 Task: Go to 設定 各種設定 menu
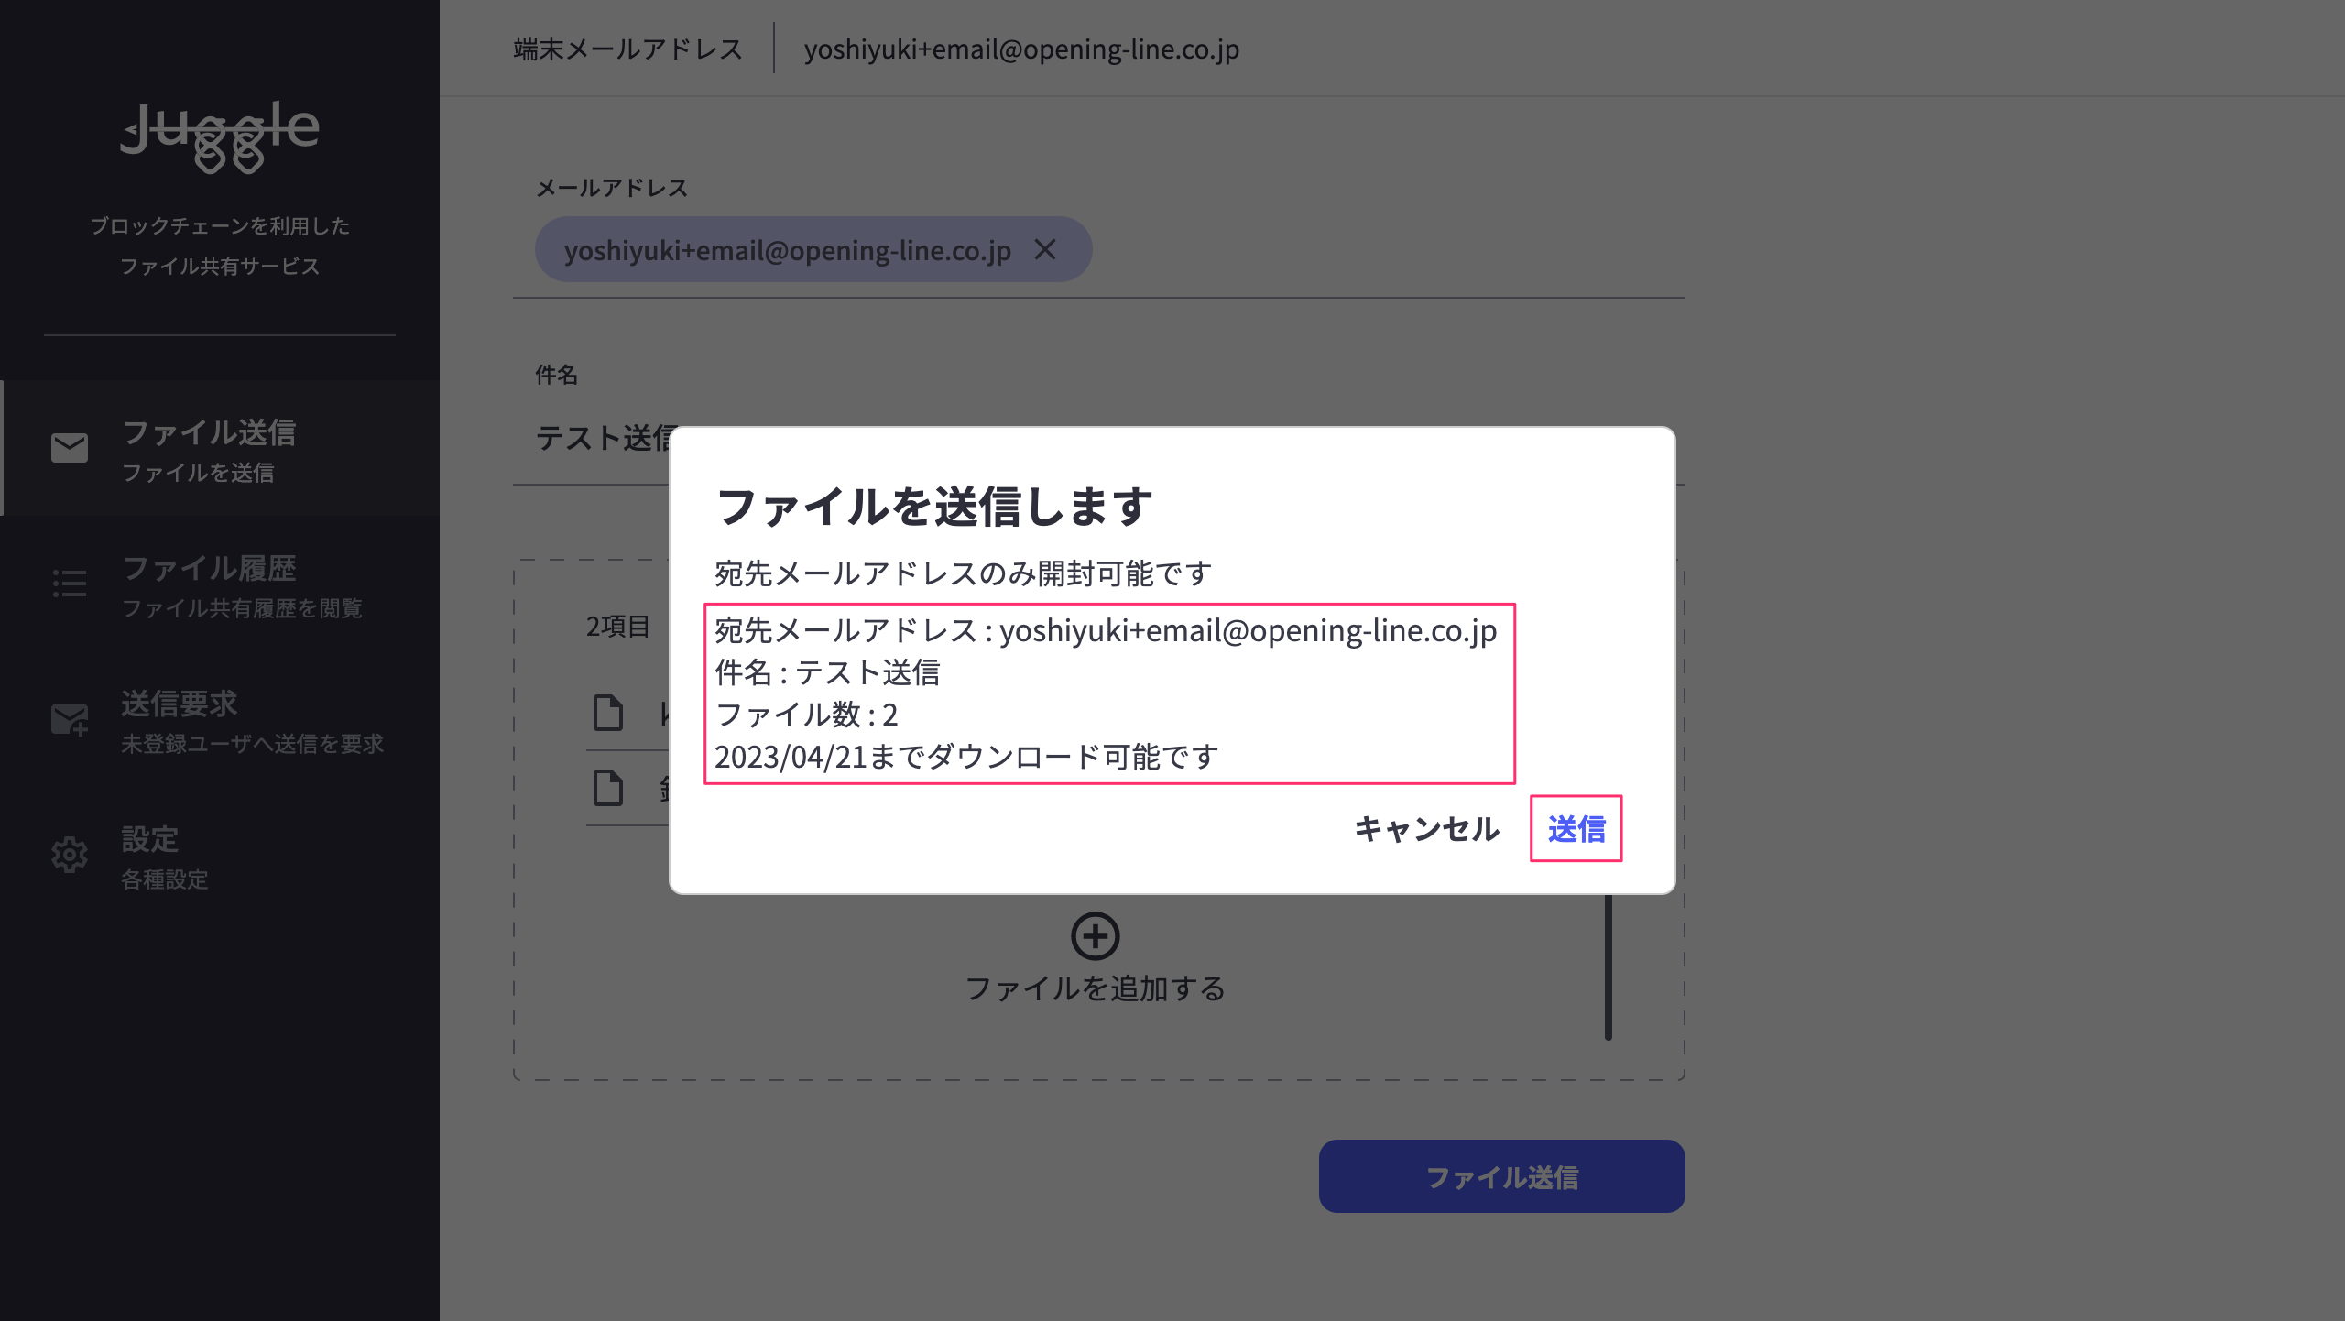165,856
